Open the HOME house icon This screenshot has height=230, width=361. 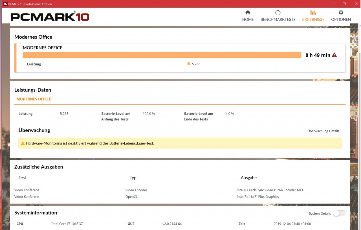[x=248, y=12]
